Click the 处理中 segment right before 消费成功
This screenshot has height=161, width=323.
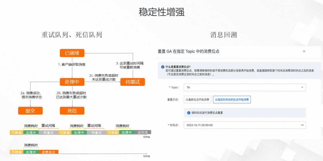point(31,152)
